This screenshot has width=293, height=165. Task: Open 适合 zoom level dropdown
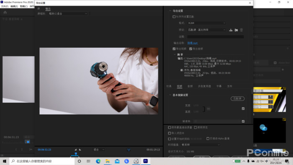point(99,150)
